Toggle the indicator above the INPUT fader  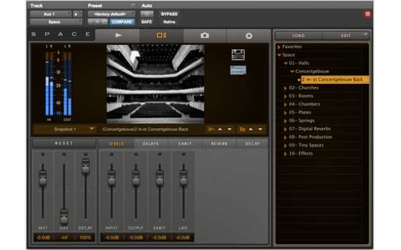[112, 154]
